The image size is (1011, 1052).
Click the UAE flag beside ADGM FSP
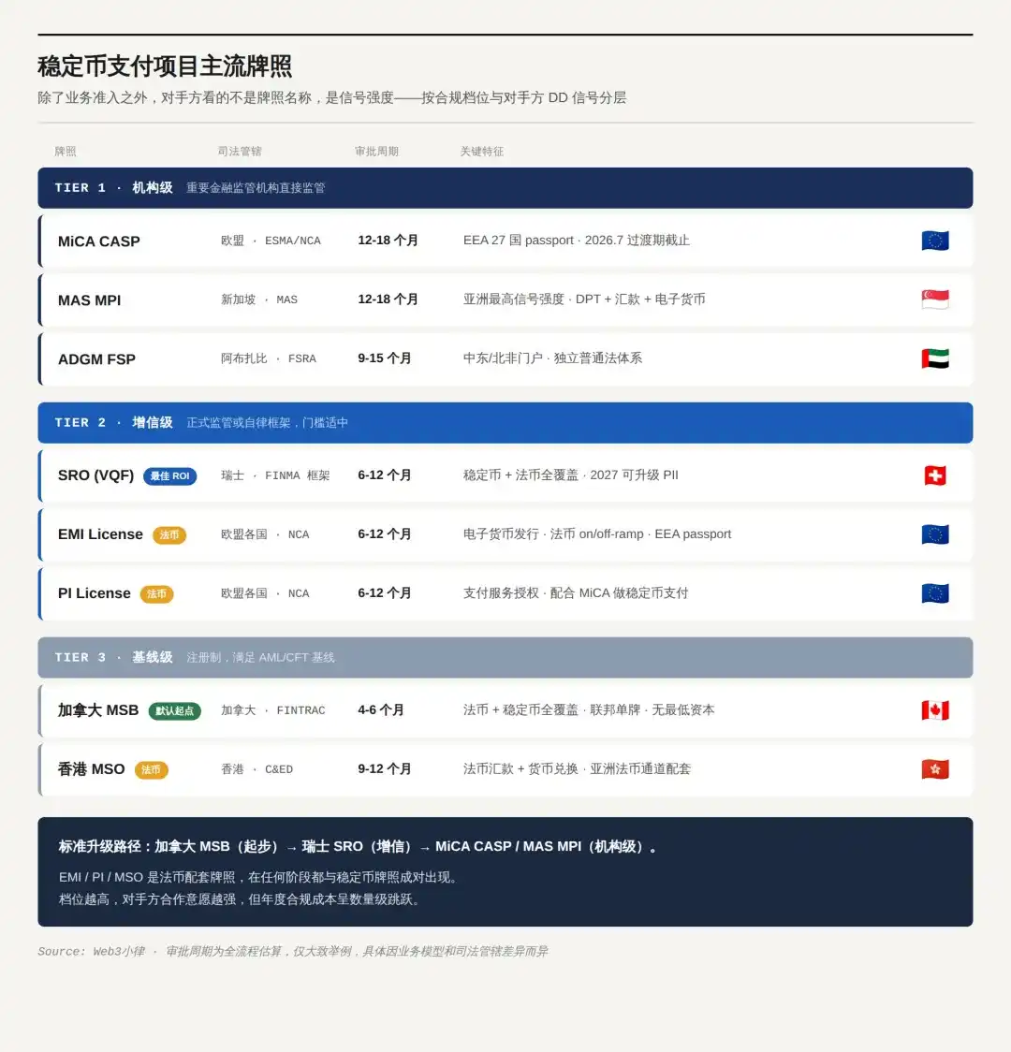tap(934, 358)
